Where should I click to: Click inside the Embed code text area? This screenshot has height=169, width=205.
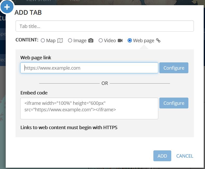coord(89,108)
